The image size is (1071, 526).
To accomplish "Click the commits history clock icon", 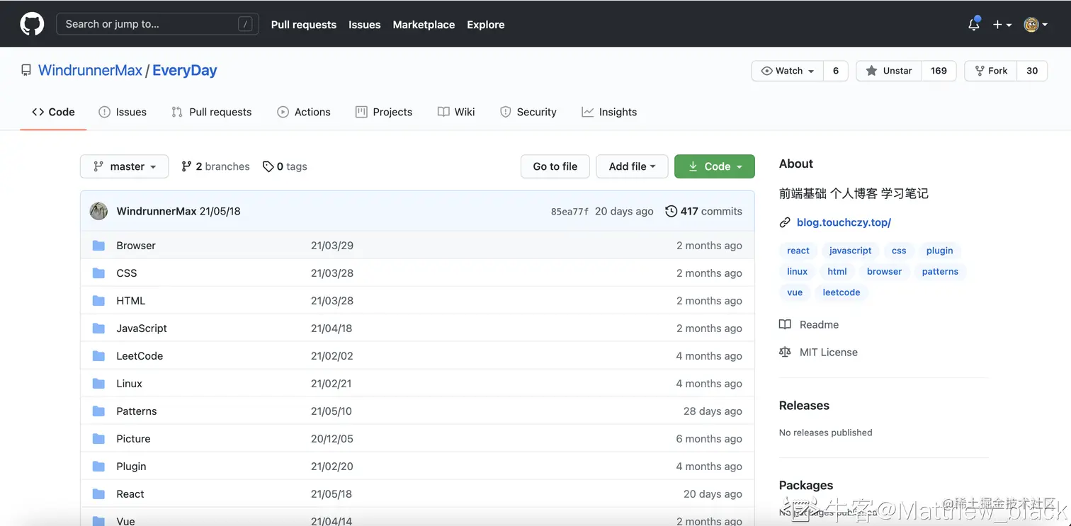I will pos(671,211).
